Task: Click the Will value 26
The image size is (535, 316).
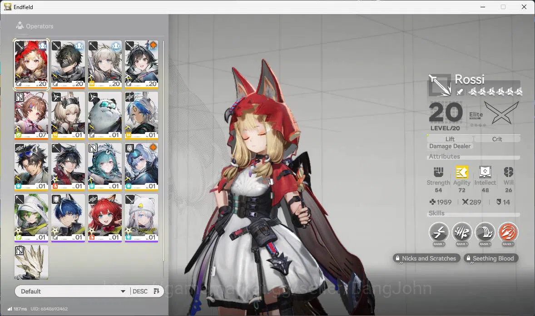Action: pyautogui.click(x=508, y=190)
